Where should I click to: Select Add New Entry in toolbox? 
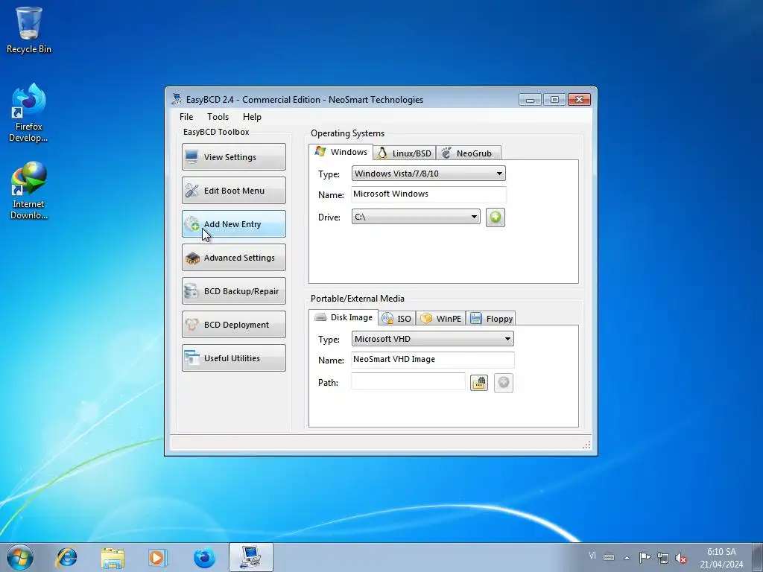pyautogui.click(x=233, y=223)
